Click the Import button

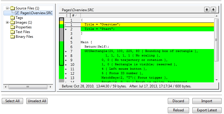click(207, 101)
